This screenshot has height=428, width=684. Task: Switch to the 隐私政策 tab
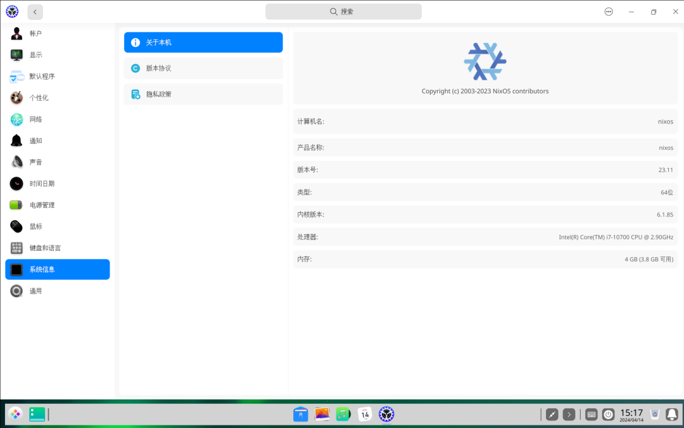[203, 94]
